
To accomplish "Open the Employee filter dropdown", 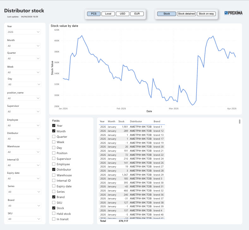I will [23, 125].
